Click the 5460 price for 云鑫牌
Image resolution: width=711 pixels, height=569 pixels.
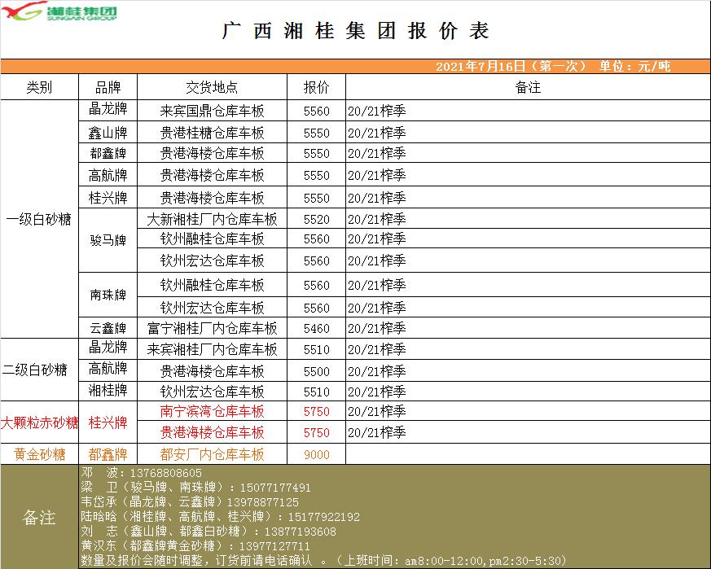tap(316, 329)
